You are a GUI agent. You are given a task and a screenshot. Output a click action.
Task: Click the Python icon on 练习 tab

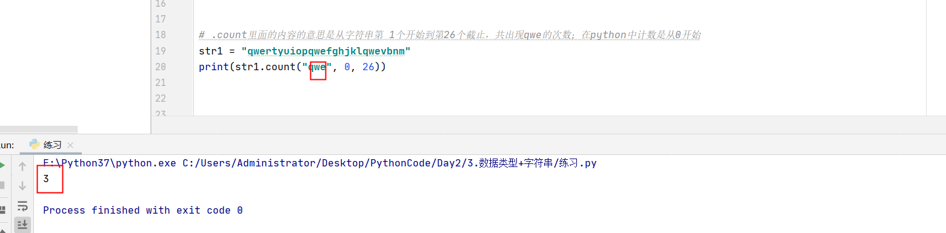point(35,145)
